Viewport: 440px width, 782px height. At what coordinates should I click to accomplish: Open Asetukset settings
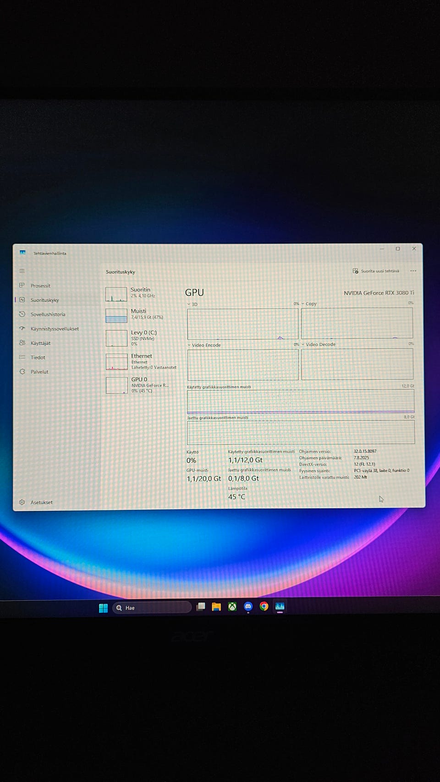(41, 502)
